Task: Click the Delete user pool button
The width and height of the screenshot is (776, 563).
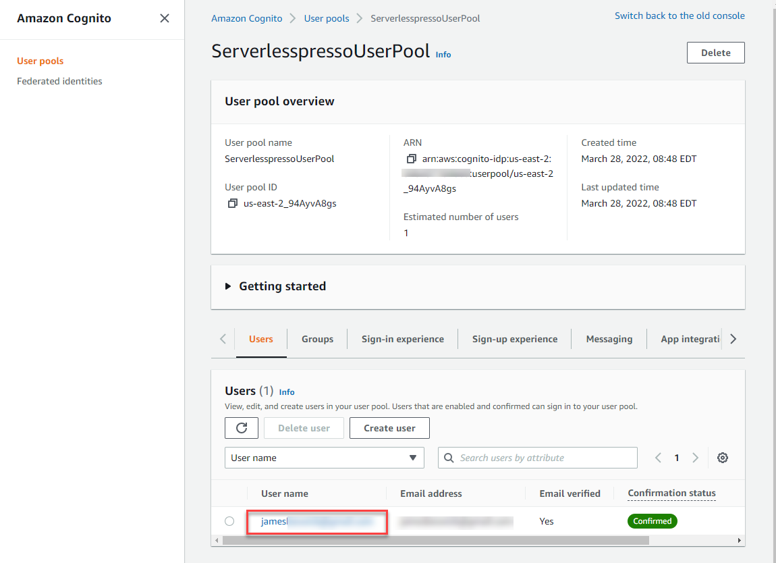Action: click(x=716, y=53)
